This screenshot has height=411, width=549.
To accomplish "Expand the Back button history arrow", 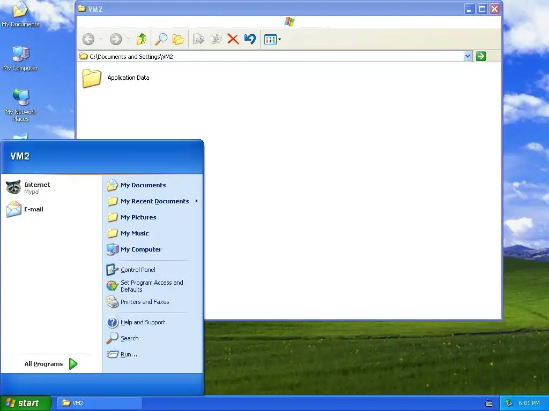I will (100, 39).
